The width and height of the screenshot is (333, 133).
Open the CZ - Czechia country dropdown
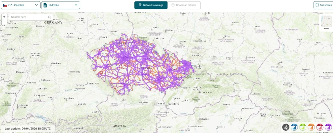[x=20, y=5]
